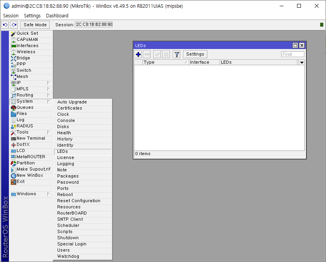The height and width of the screenshot is (262, 326).
Task: Open the Session menu
Action: pyautogui.click(x=11, y=16)
